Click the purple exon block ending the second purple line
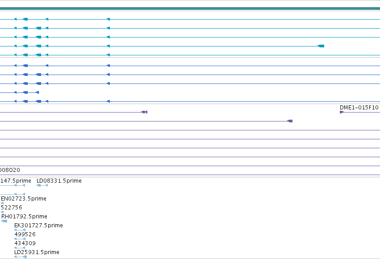 pos(290,121)
